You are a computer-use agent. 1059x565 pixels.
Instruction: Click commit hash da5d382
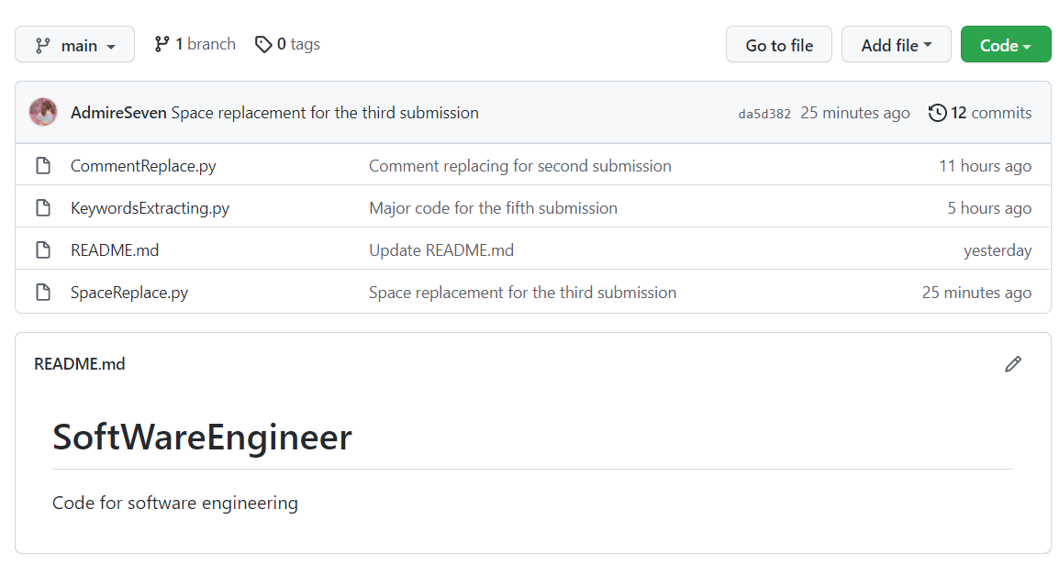[764, 114]
